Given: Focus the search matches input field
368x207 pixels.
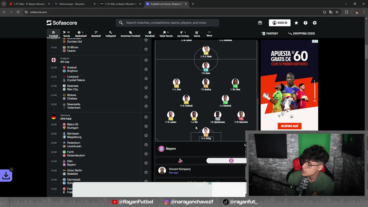Looking at the screenshot, I should click(x=168, y=23).
